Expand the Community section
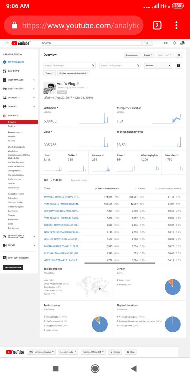Viewport: 190px width, 380px height. click(x=34, y=98)
